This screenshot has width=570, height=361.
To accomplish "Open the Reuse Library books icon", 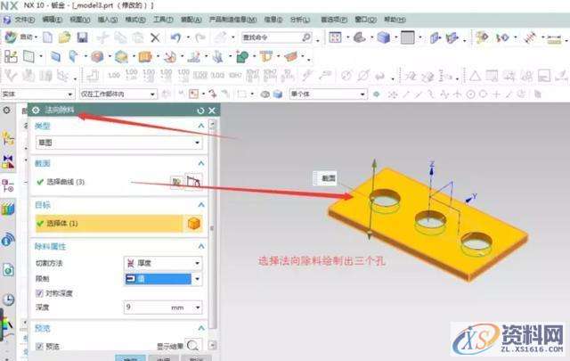I will point(8,209).
